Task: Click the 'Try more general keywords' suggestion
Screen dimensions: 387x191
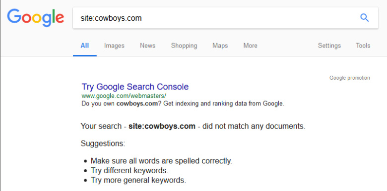Action: coord(138,180)
